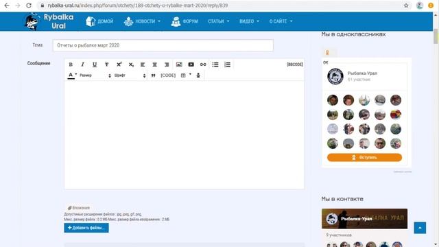Open the Размер size dropdown
The width and height of the screenshot is (439, 247).
[x=95, y=75]
